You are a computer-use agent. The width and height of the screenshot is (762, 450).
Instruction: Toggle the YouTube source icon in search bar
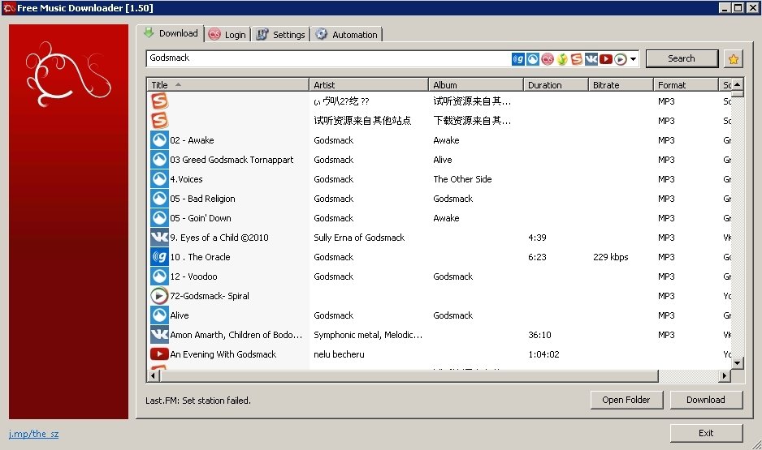click(605, 59)
